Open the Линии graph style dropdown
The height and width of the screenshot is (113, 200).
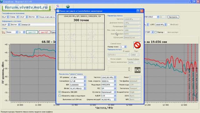tap(17, 32)
